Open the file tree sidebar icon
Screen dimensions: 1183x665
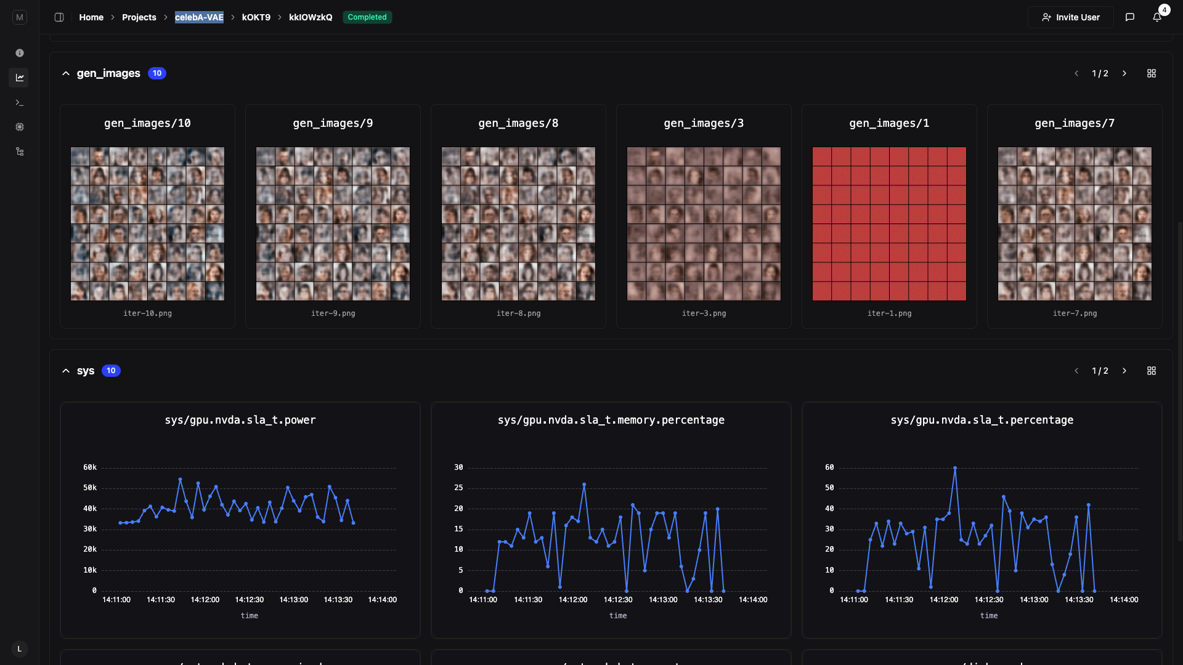click(20, 151)
